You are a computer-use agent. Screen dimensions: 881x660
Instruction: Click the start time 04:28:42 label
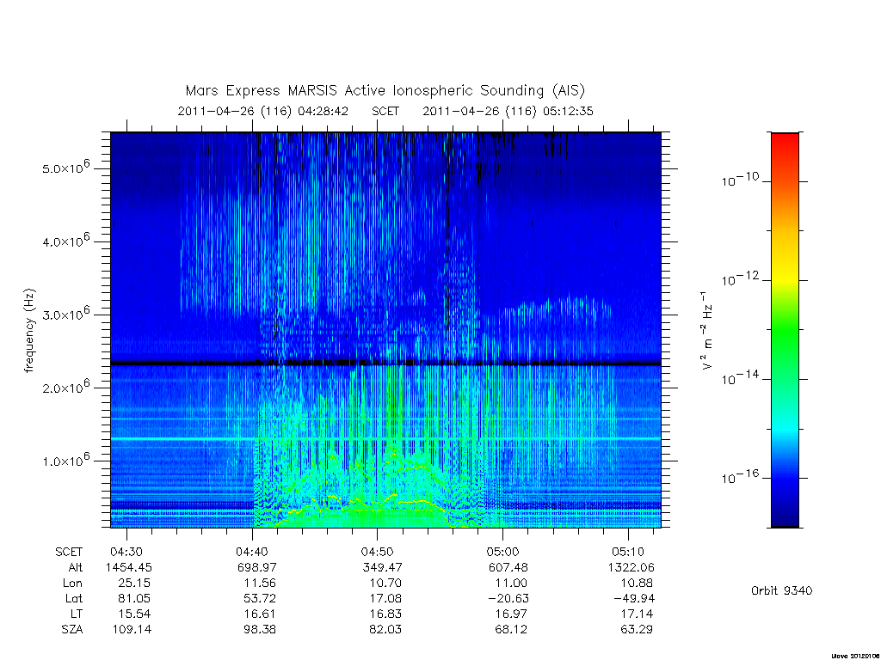click(323, 111)
